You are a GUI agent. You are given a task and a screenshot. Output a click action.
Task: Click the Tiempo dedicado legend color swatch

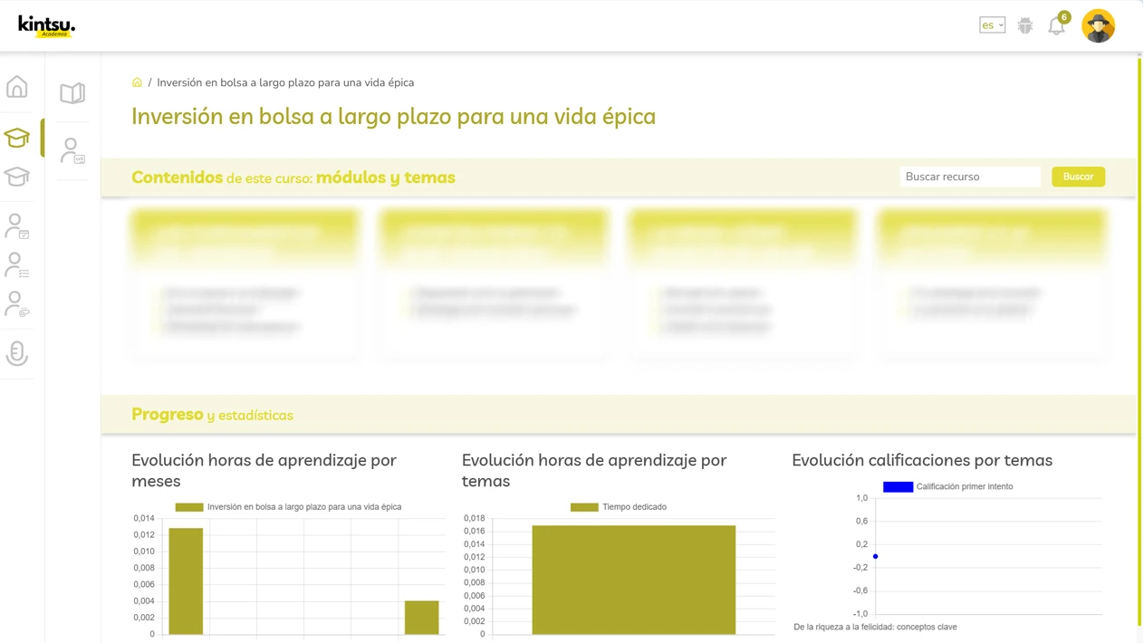[583, 506]
